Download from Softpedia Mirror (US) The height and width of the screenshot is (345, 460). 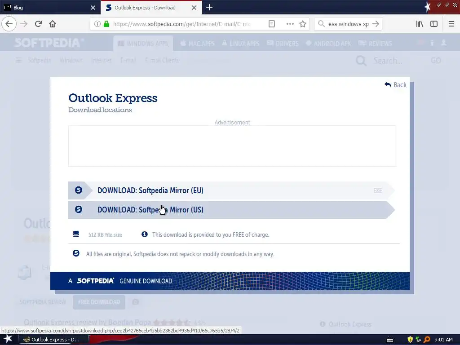click(232, 210)
